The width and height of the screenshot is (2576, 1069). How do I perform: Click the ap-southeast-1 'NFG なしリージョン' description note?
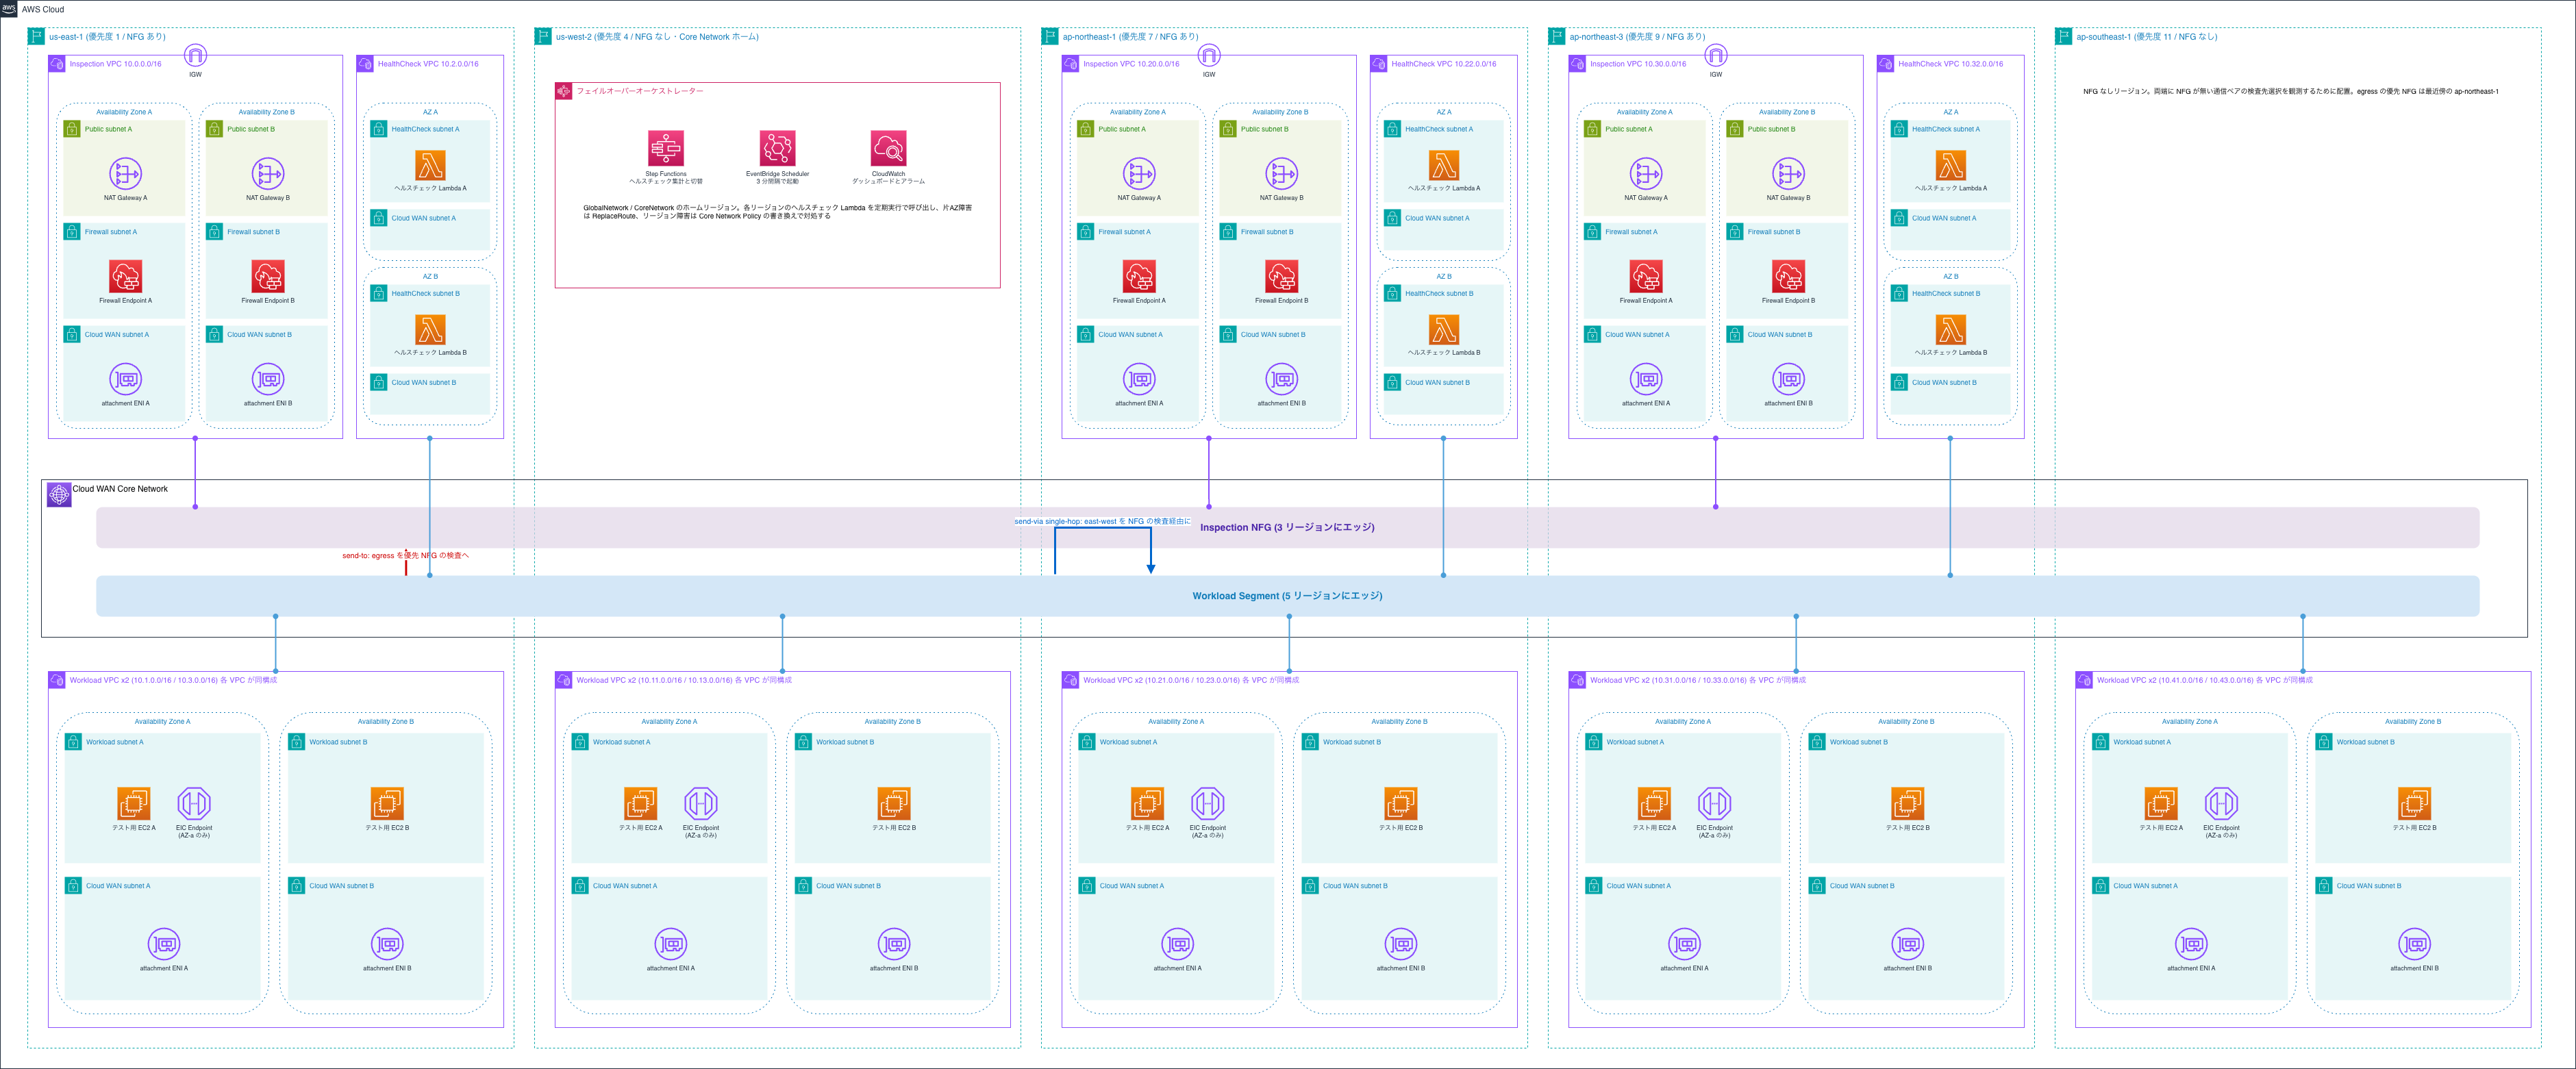coord(2290,91)
